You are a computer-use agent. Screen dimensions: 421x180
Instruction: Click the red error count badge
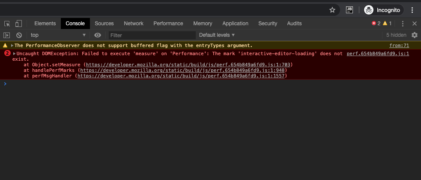pyautogui.click(x=376, y=24)
